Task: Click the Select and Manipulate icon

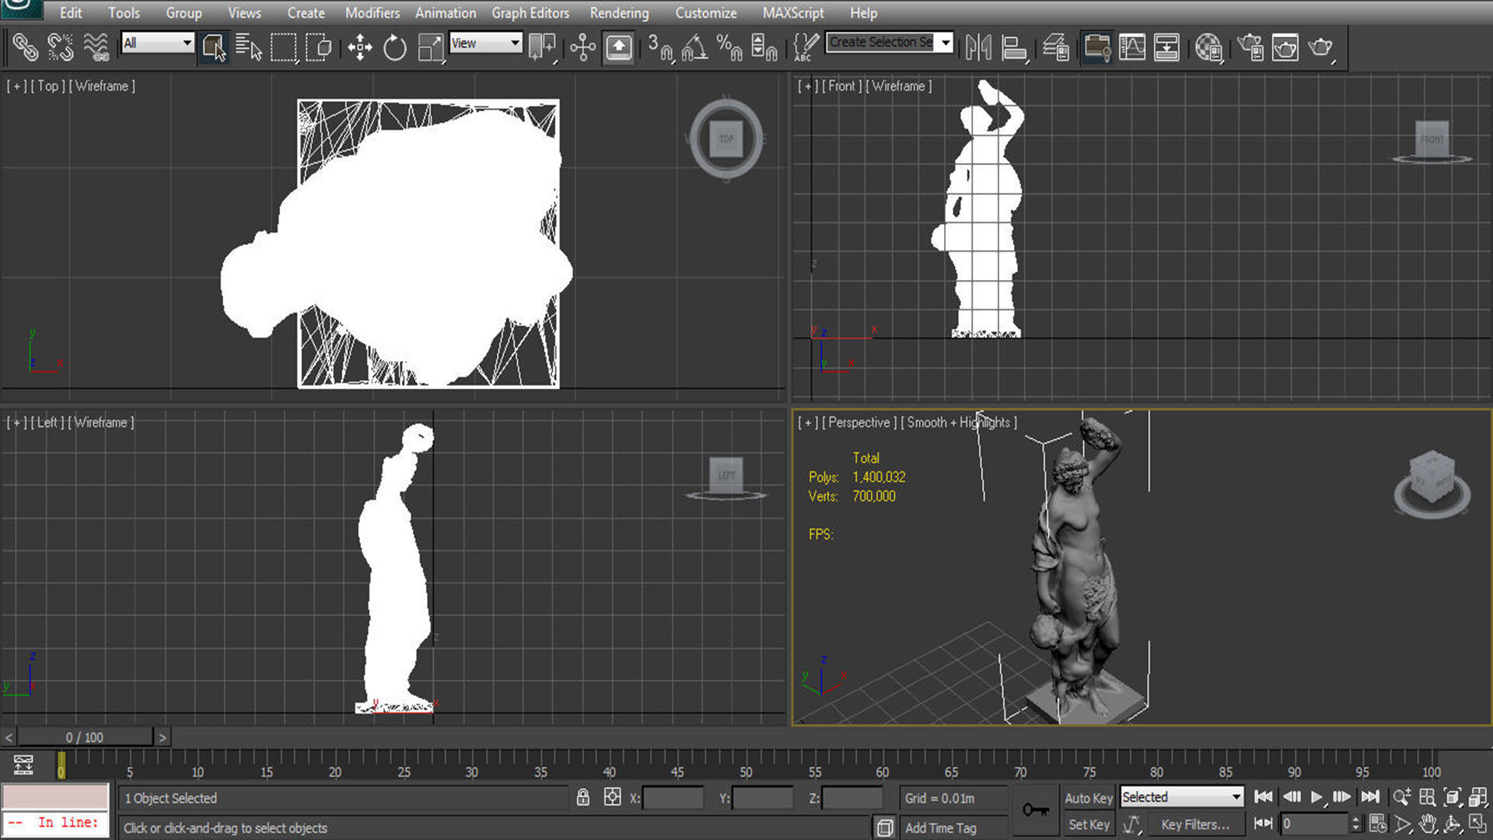Action: click(582, 47)
